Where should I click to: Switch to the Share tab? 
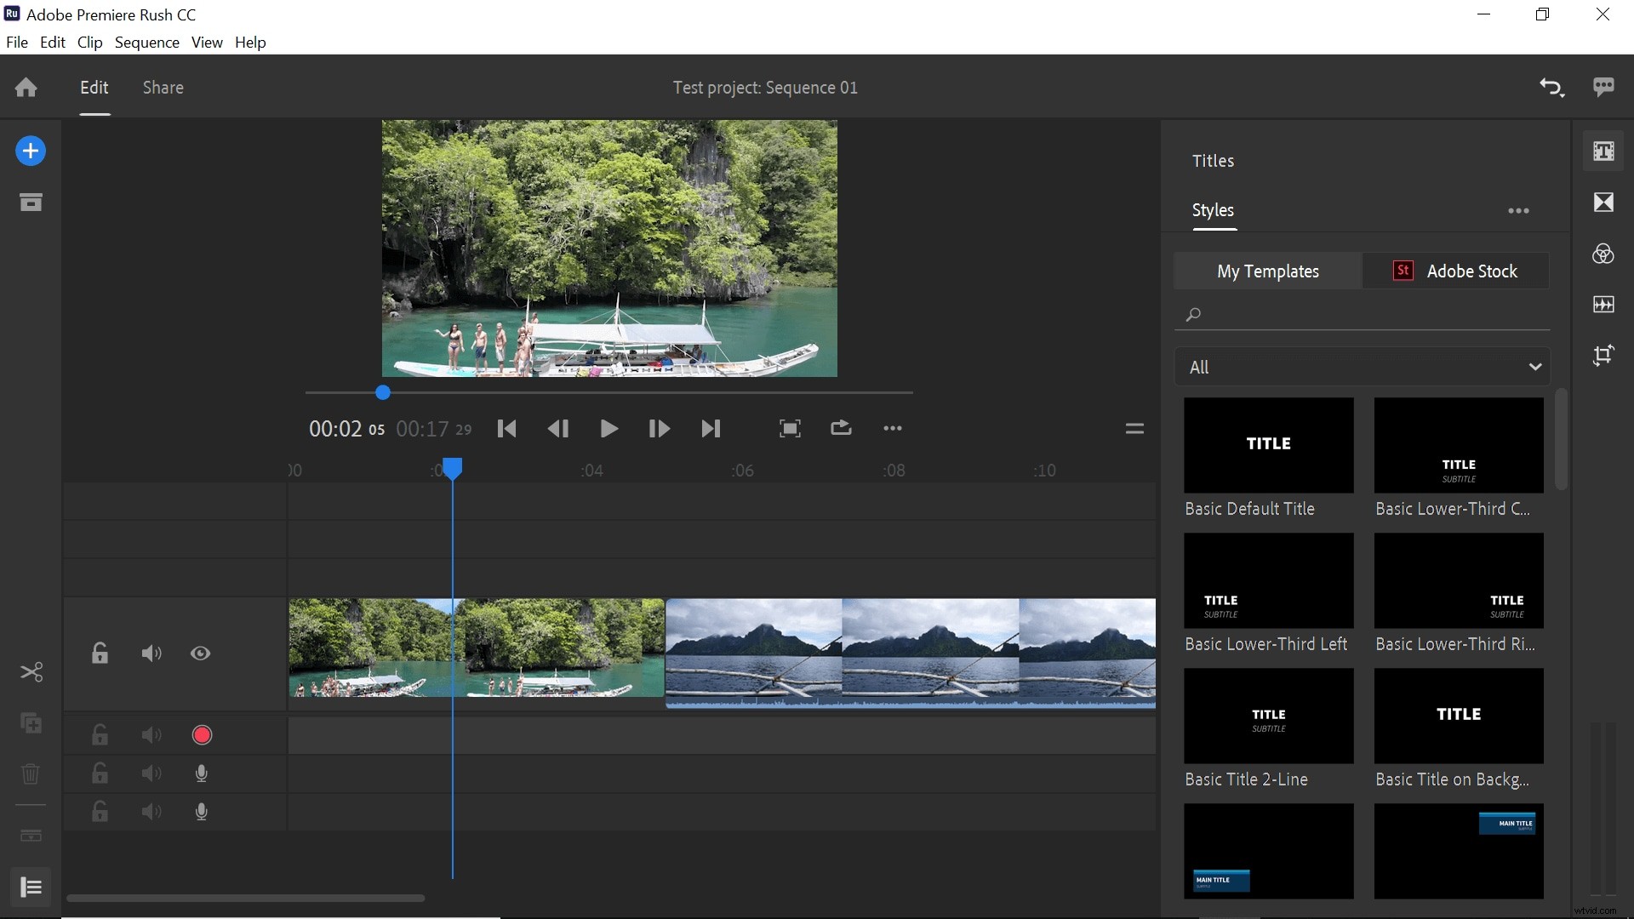coord(163,87)
